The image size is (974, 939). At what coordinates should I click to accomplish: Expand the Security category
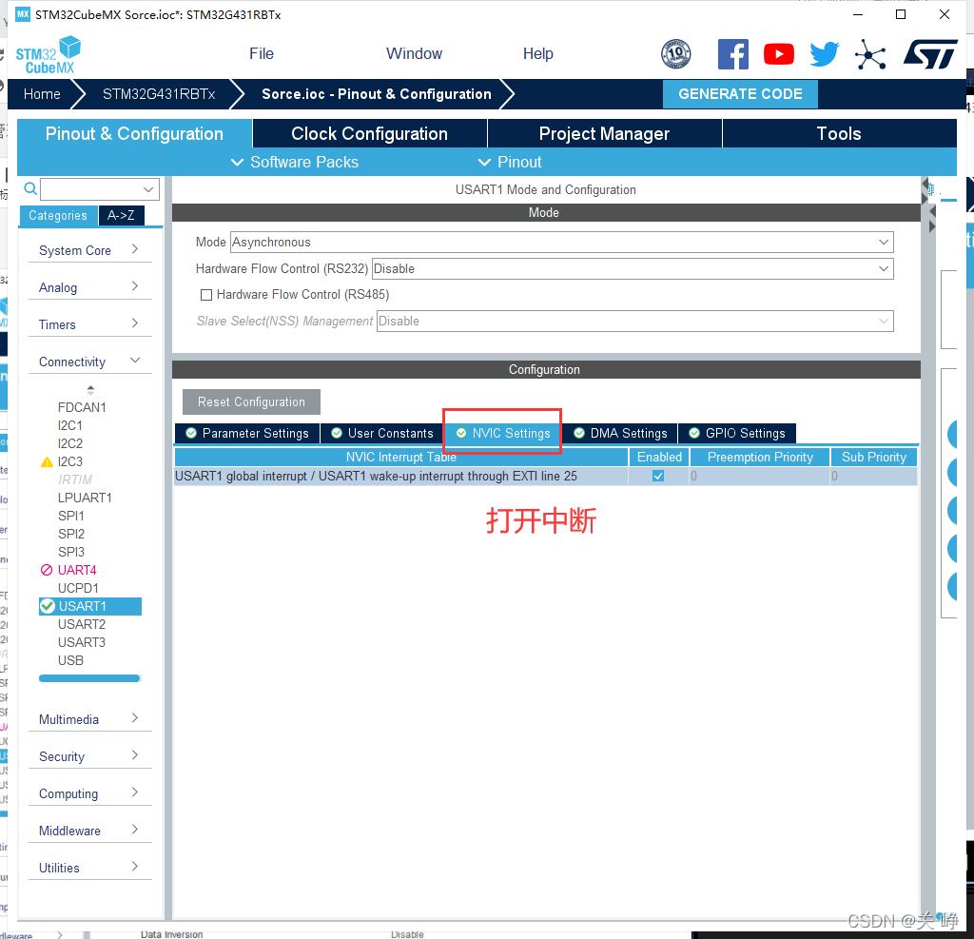[x=90, y=756]
